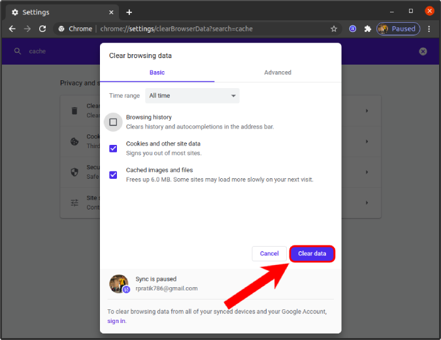This screenshot has width=441, height=340.
Task: Click the Clear data button
Action: click(x=312, y=253)
